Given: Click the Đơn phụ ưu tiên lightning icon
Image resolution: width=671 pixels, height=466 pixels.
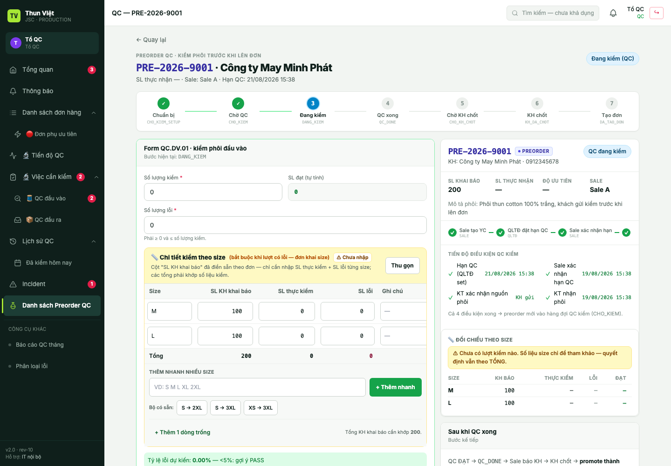Looking at the screenshot, I should [18, 134].
